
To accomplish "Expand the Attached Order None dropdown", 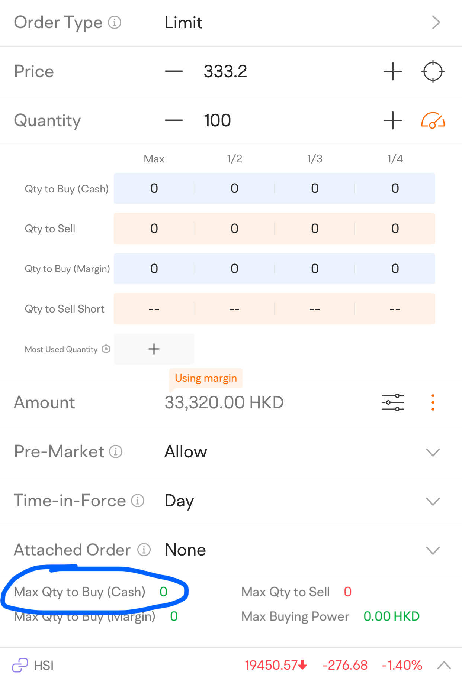I will 433,550.
